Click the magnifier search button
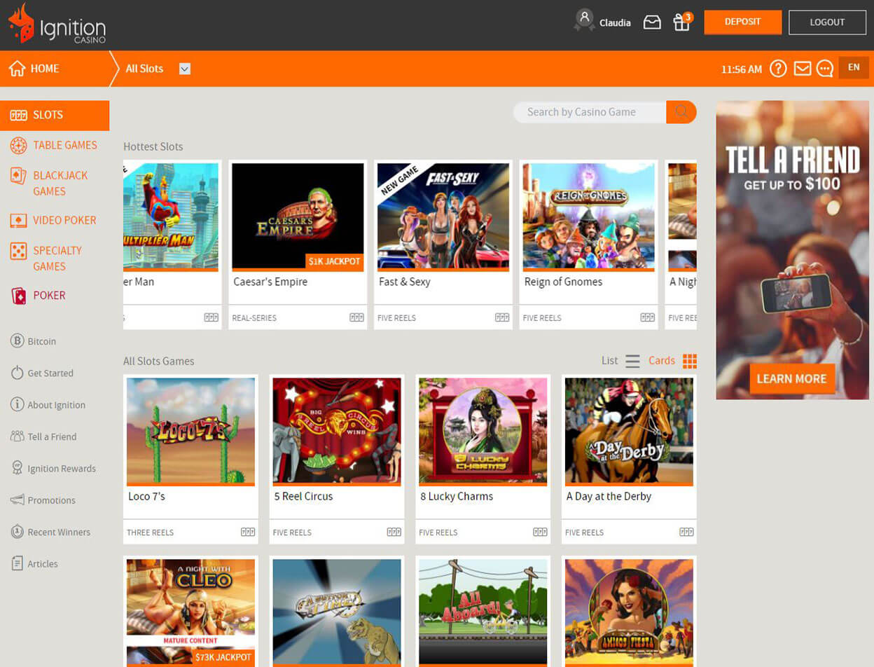874x667 pixels. point(681,112)
